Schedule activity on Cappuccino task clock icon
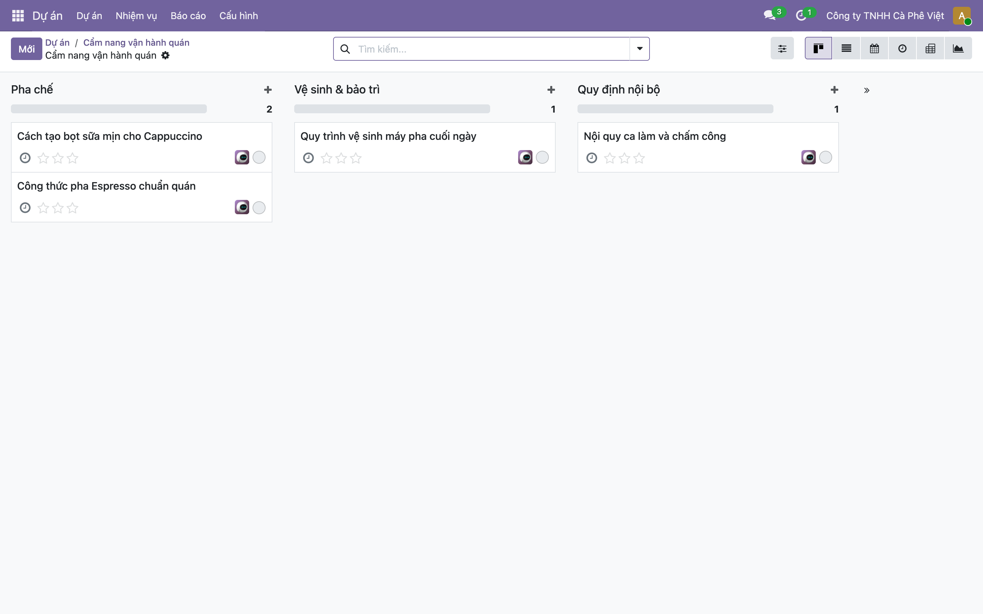983x614 pixels. point(25,158)
